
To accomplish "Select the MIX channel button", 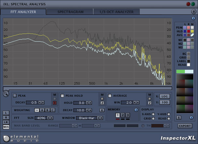I will click(6, 127).
